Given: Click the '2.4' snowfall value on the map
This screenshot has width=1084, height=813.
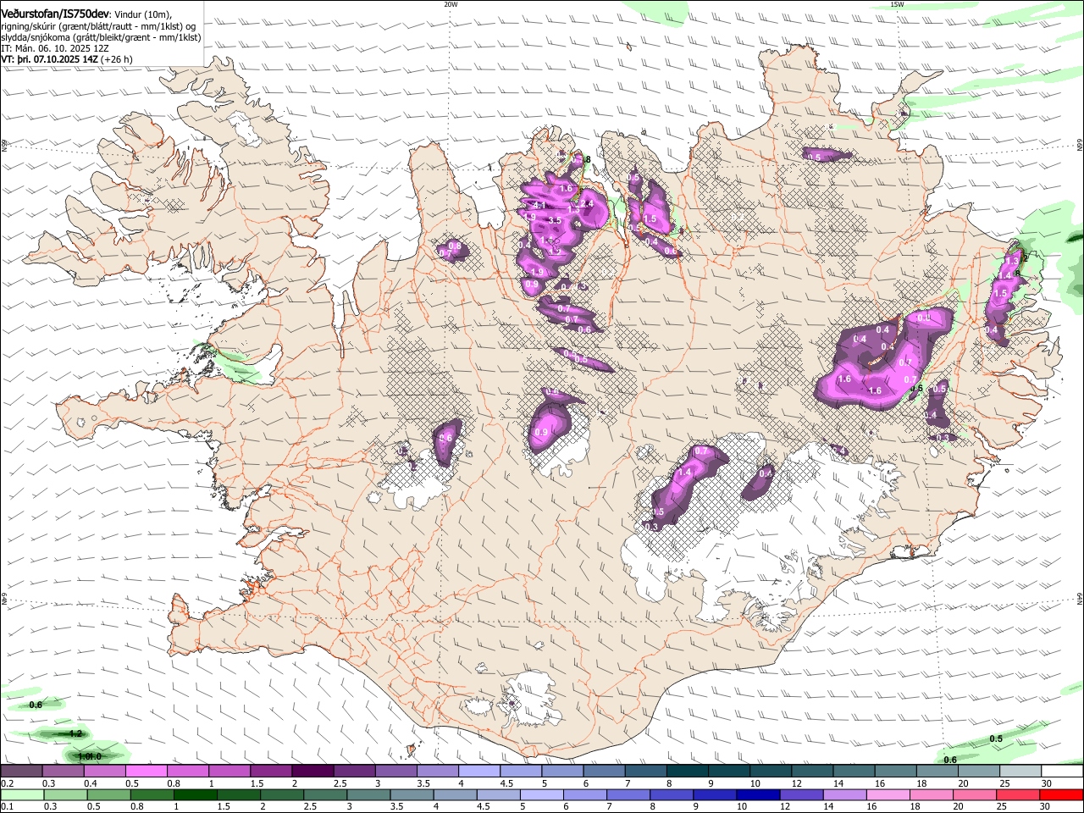Looking at the screenshot, I should coord(586,203).
